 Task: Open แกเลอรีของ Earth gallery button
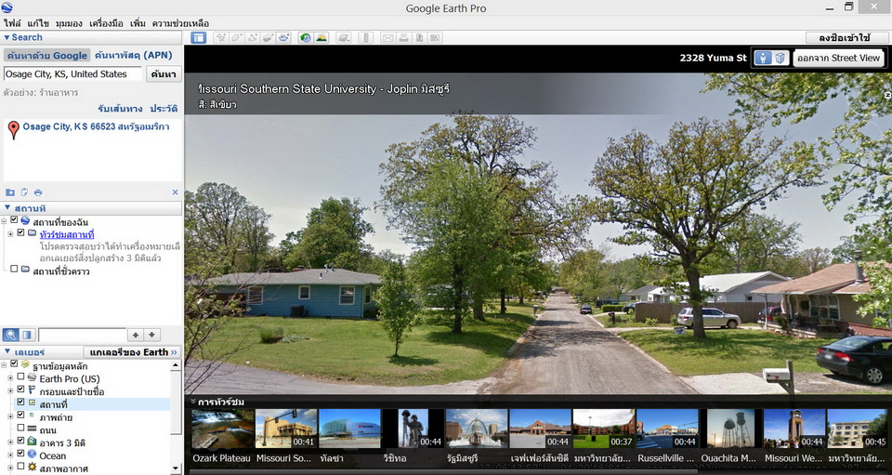pyautogui.click(x=133, y=352)
